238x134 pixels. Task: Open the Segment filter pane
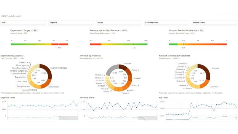[71, 23]
